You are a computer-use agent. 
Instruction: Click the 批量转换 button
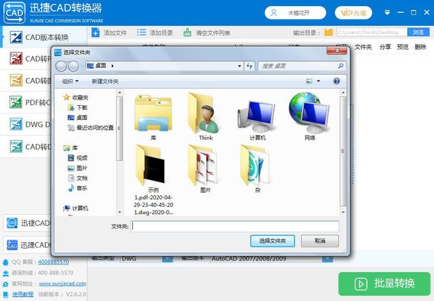(384, 283)
